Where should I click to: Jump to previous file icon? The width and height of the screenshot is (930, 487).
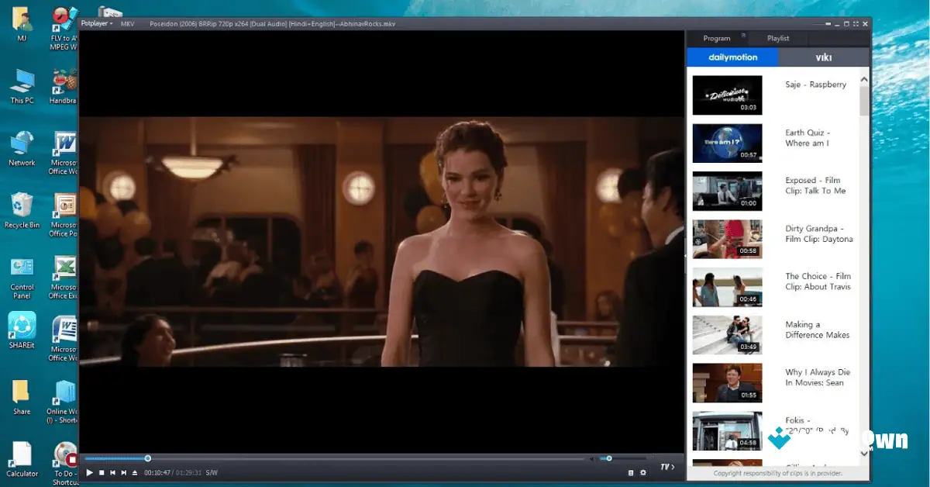pos(112,471)
